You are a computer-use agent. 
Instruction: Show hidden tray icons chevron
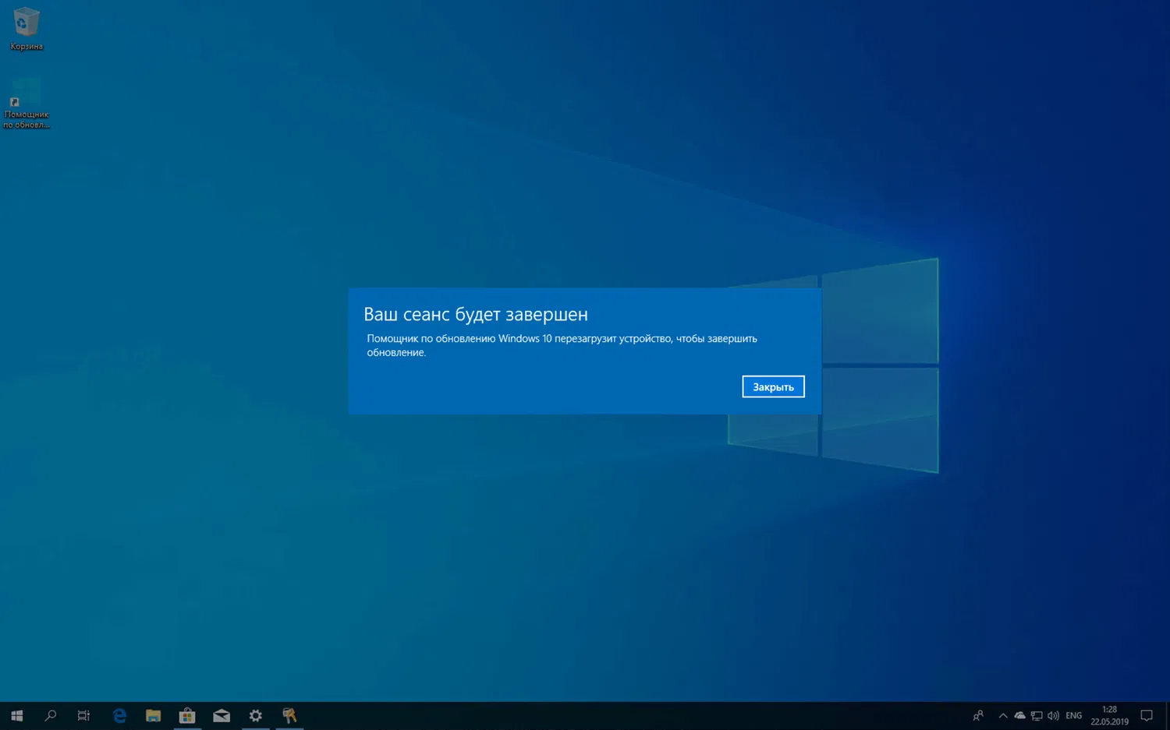(x=1003, y=715)
